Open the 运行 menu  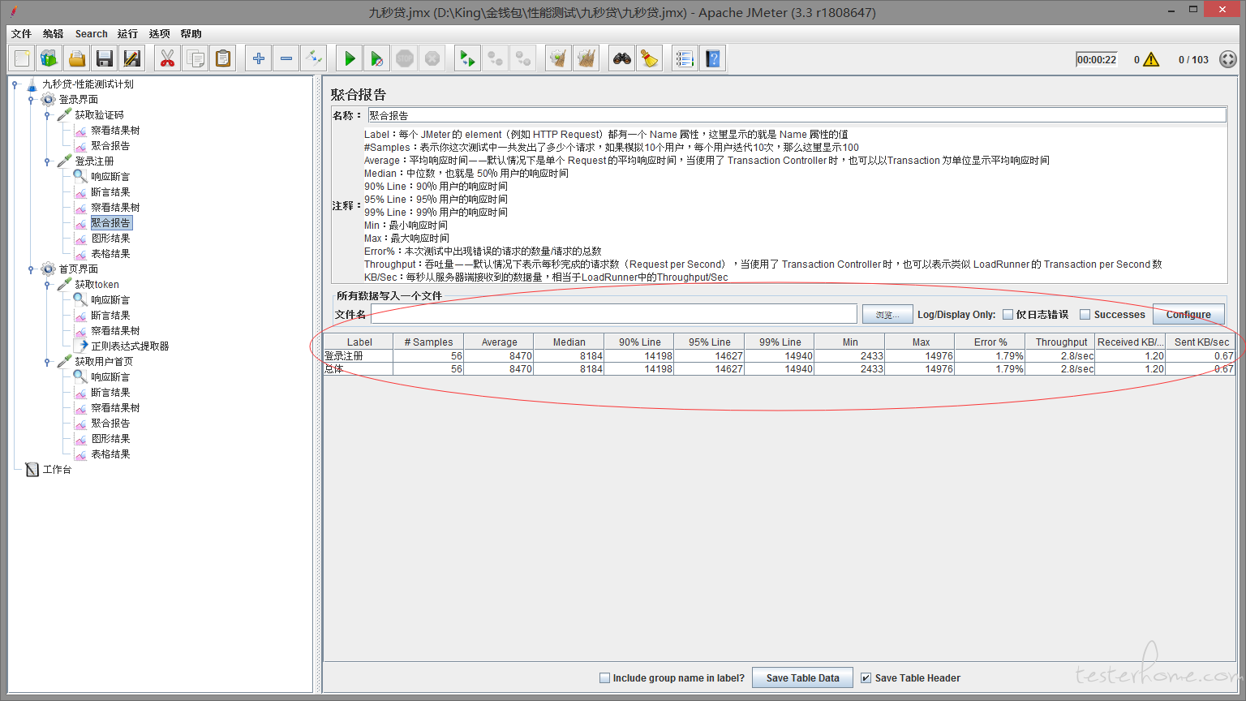tap(127, 34)
